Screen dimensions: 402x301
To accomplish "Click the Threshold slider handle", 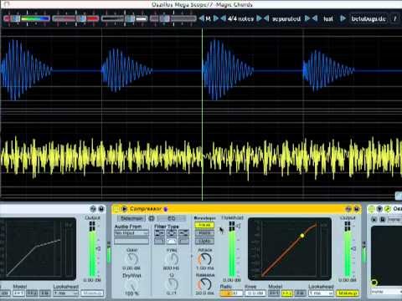I will click(x=239, y=227).
